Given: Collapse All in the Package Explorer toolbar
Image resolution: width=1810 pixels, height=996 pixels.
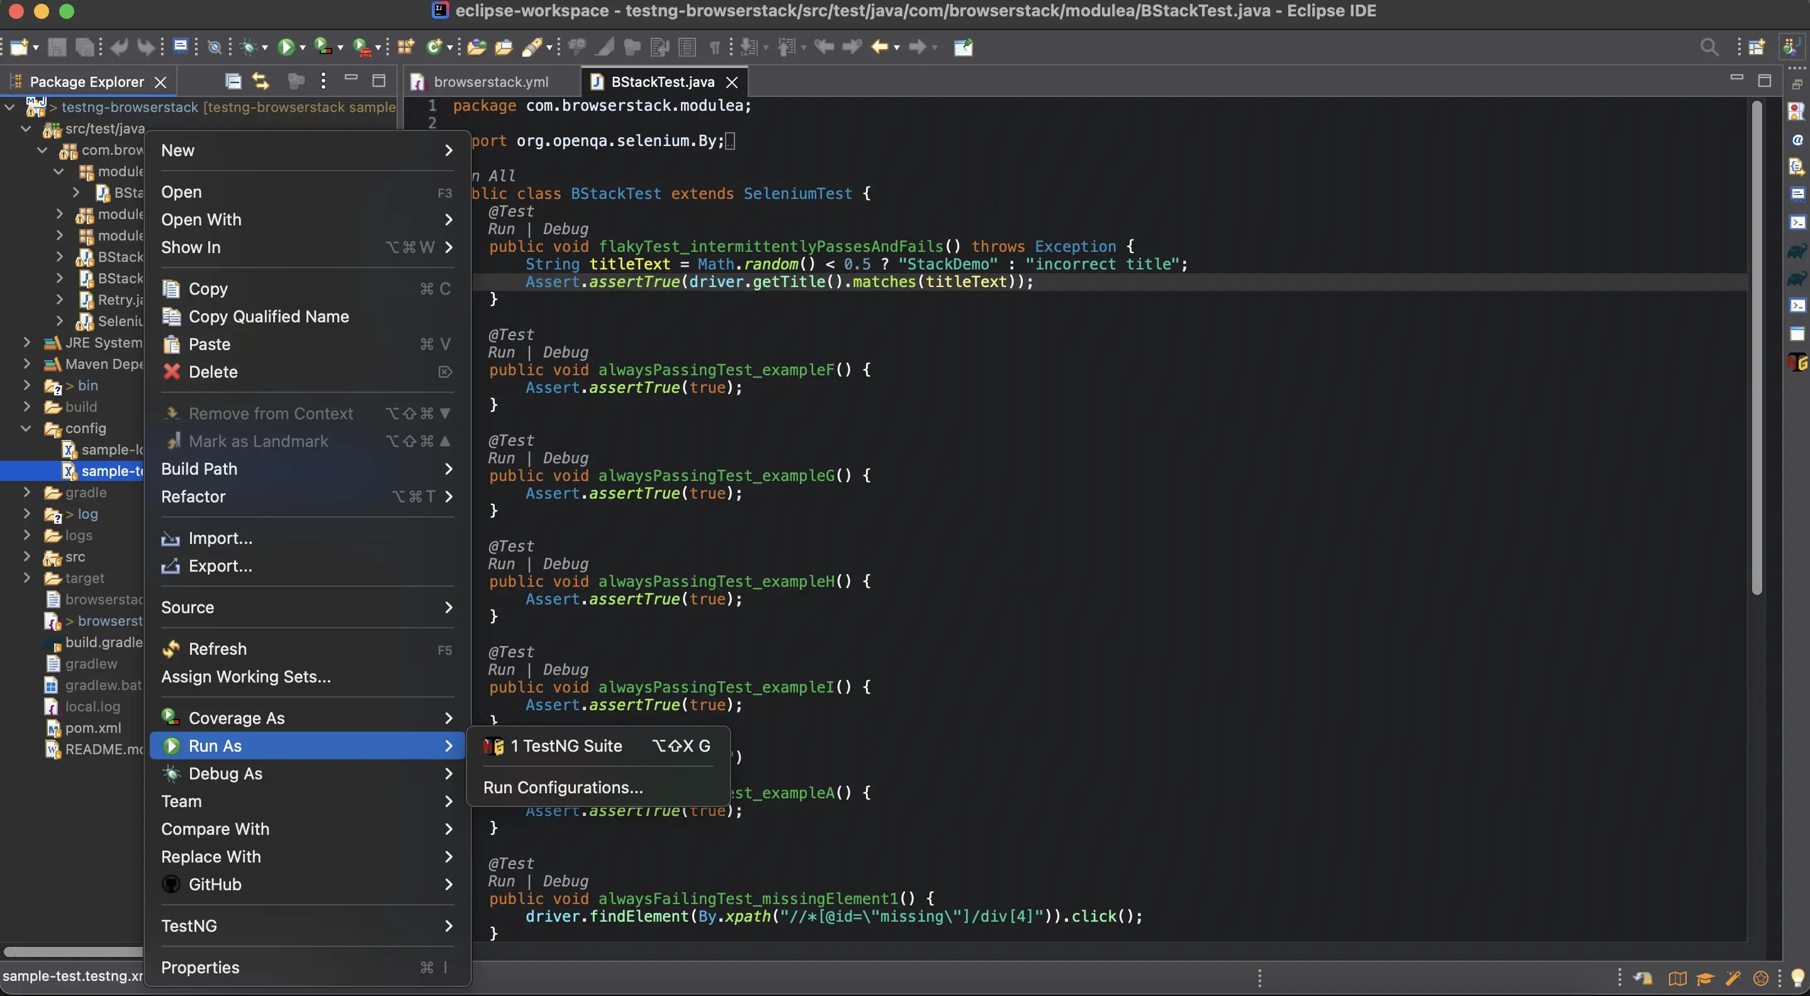Looking at the screenshot, I should pos(233,81).
